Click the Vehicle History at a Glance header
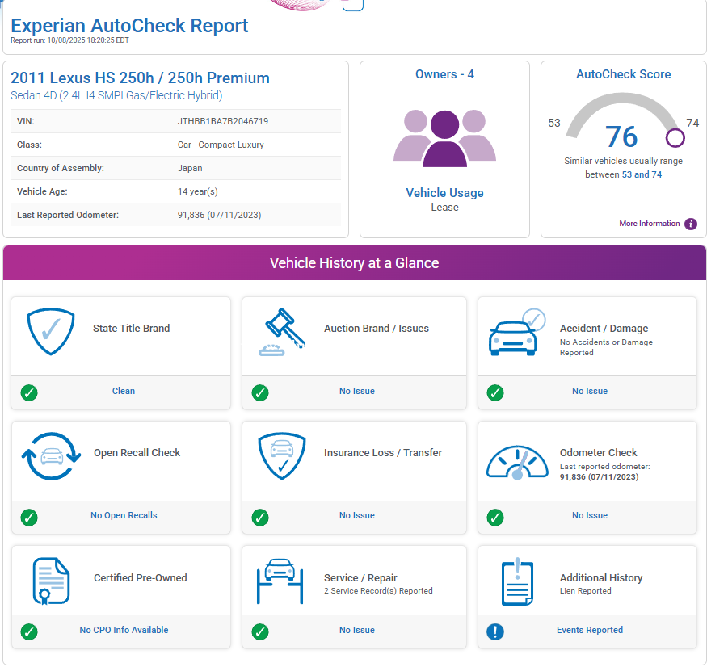 354,263
